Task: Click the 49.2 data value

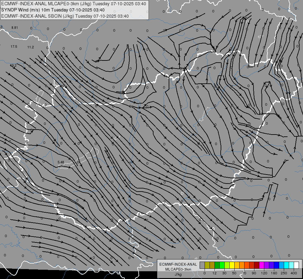Action: pyautogui.click(x=13, y=66)
